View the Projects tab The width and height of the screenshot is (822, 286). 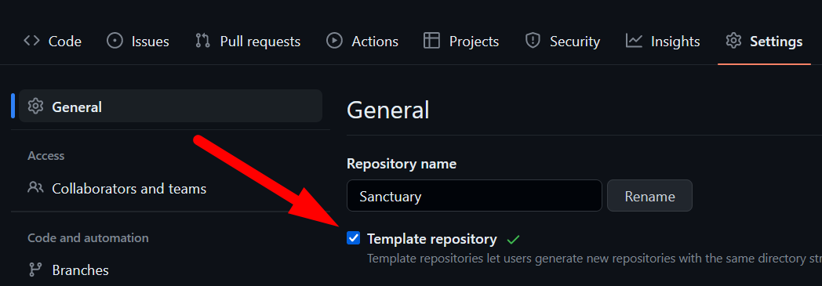point(461,42)
